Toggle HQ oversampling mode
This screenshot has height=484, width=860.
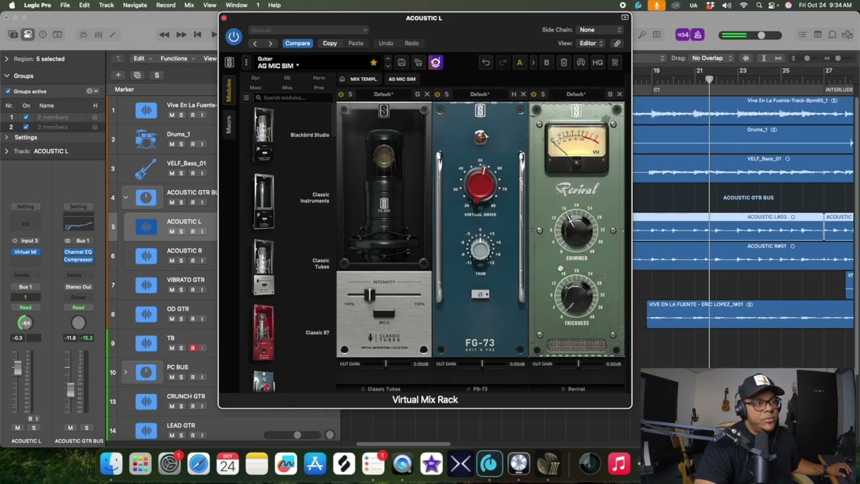597,63
